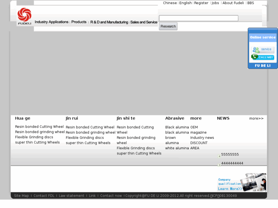Open the magazine link
278x208 pixels.
pos(198,132)
